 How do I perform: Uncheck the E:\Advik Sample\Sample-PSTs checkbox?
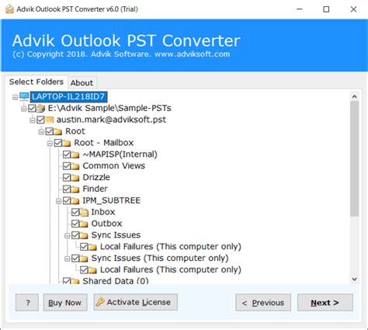click(32, 108)
